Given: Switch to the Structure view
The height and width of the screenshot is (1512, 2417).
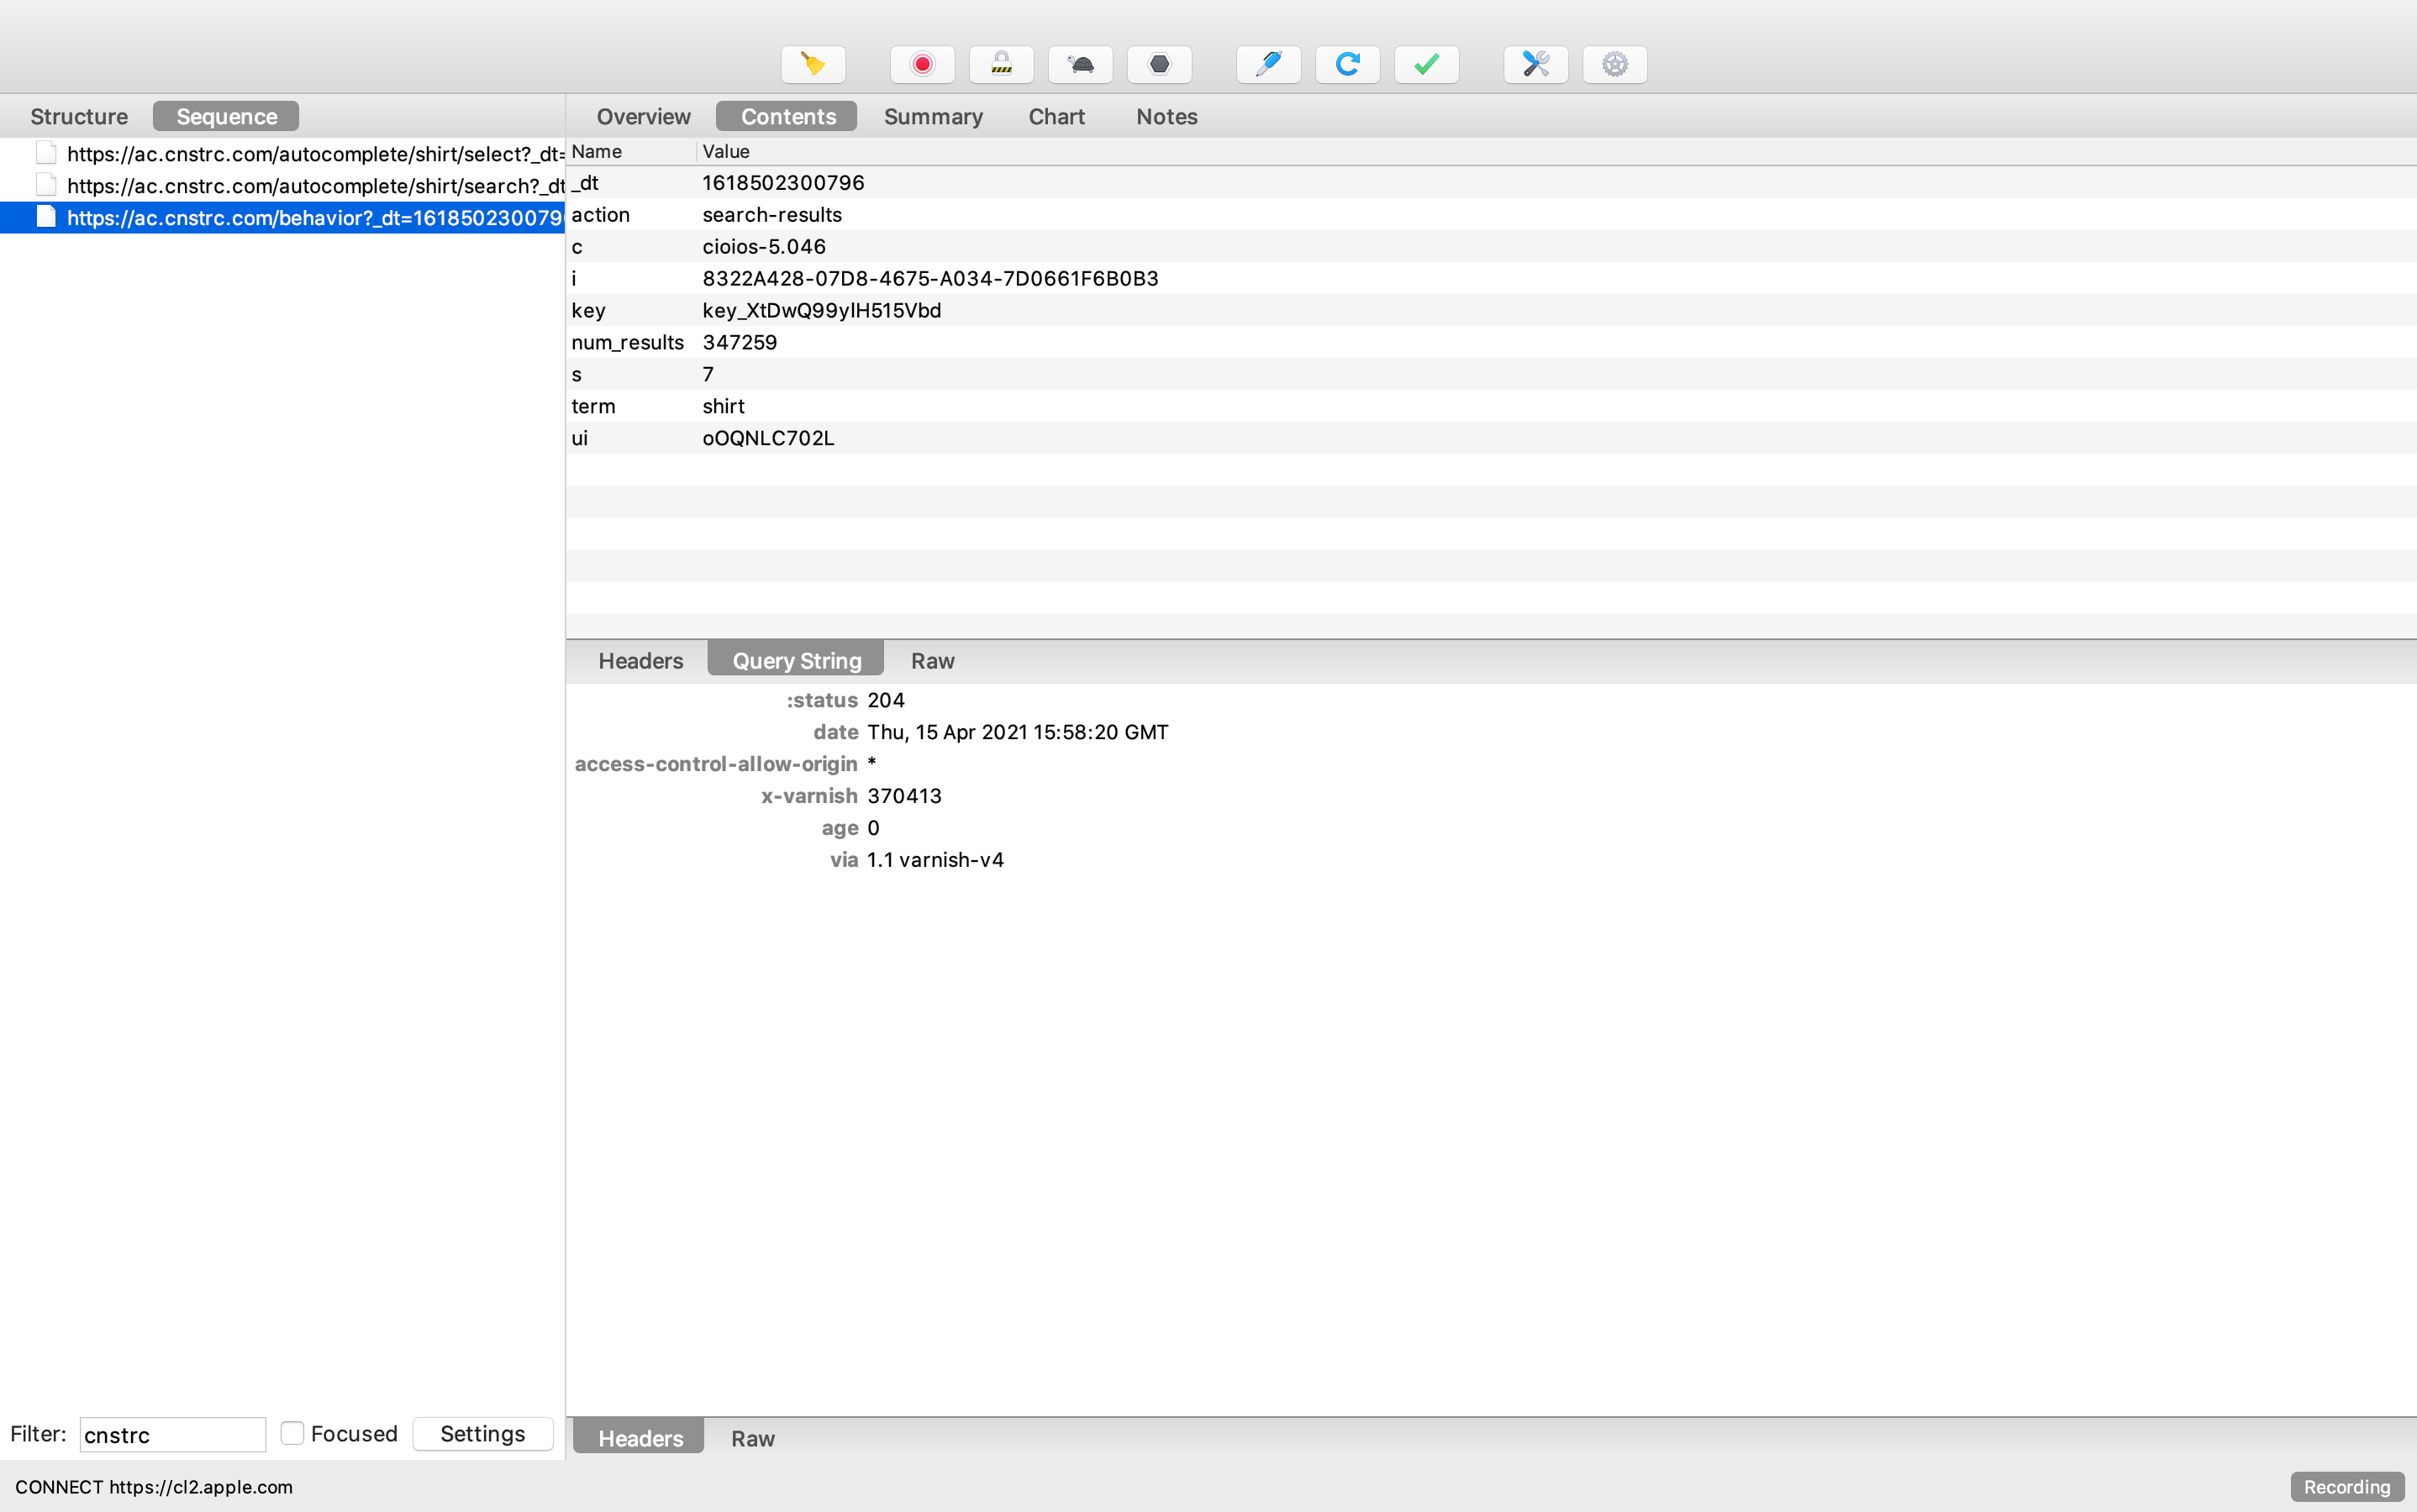Looking at the screenshot, I should pos(79,116).
